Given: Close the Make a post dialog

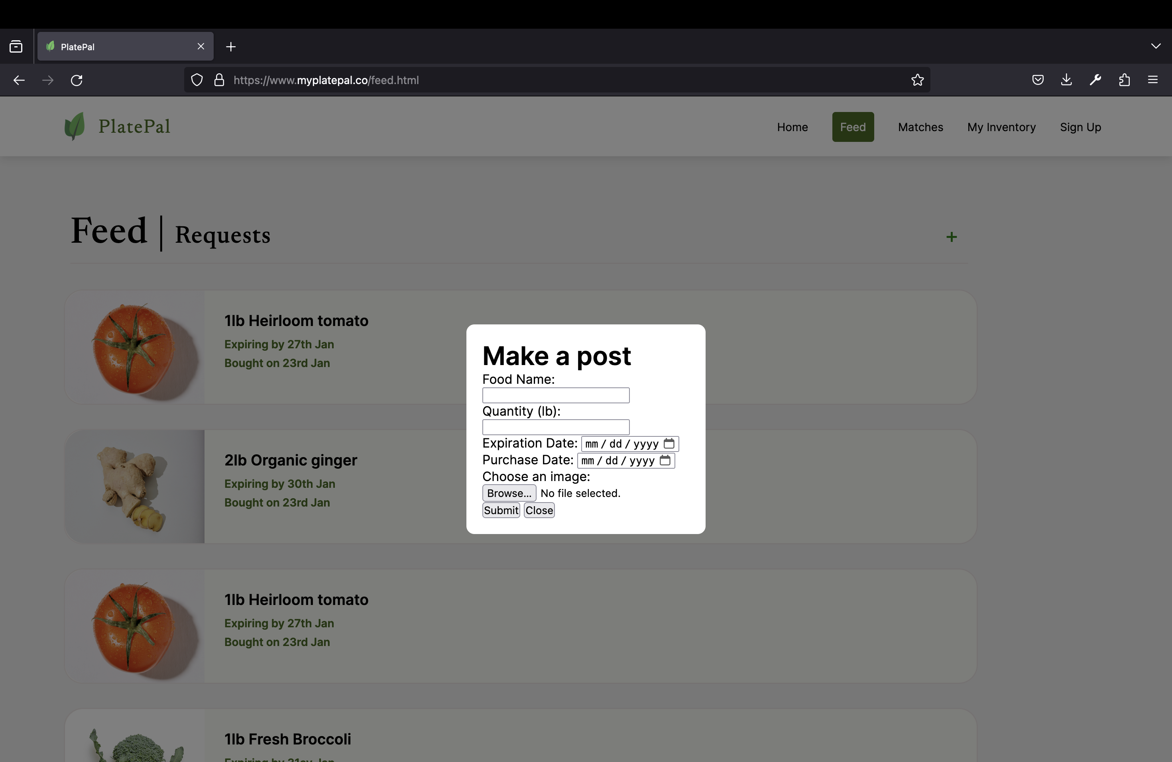Looking at the screenshot, I should pos(539,511).
